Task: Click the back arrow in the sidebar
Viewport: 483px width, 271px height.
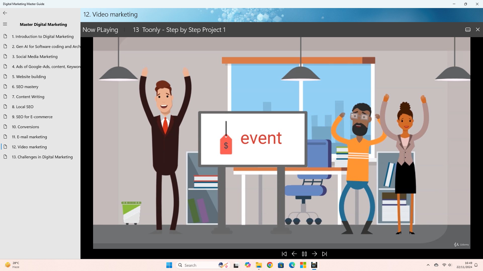Action: [x=5, y=13]
